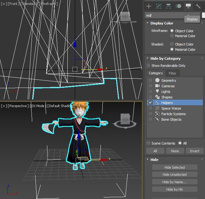
Task: Open the Front viewport [+] menu
Action: point(4,4)
